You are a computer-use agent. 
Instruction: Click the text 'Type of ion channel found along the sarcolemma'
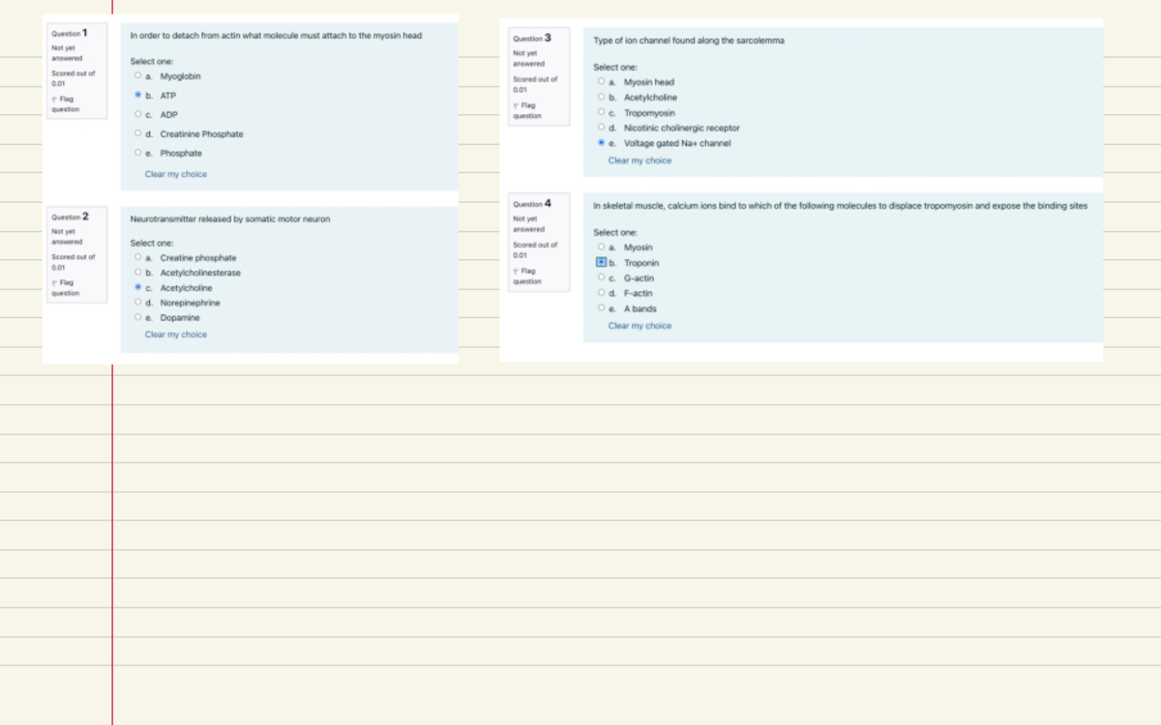point(689,41)
